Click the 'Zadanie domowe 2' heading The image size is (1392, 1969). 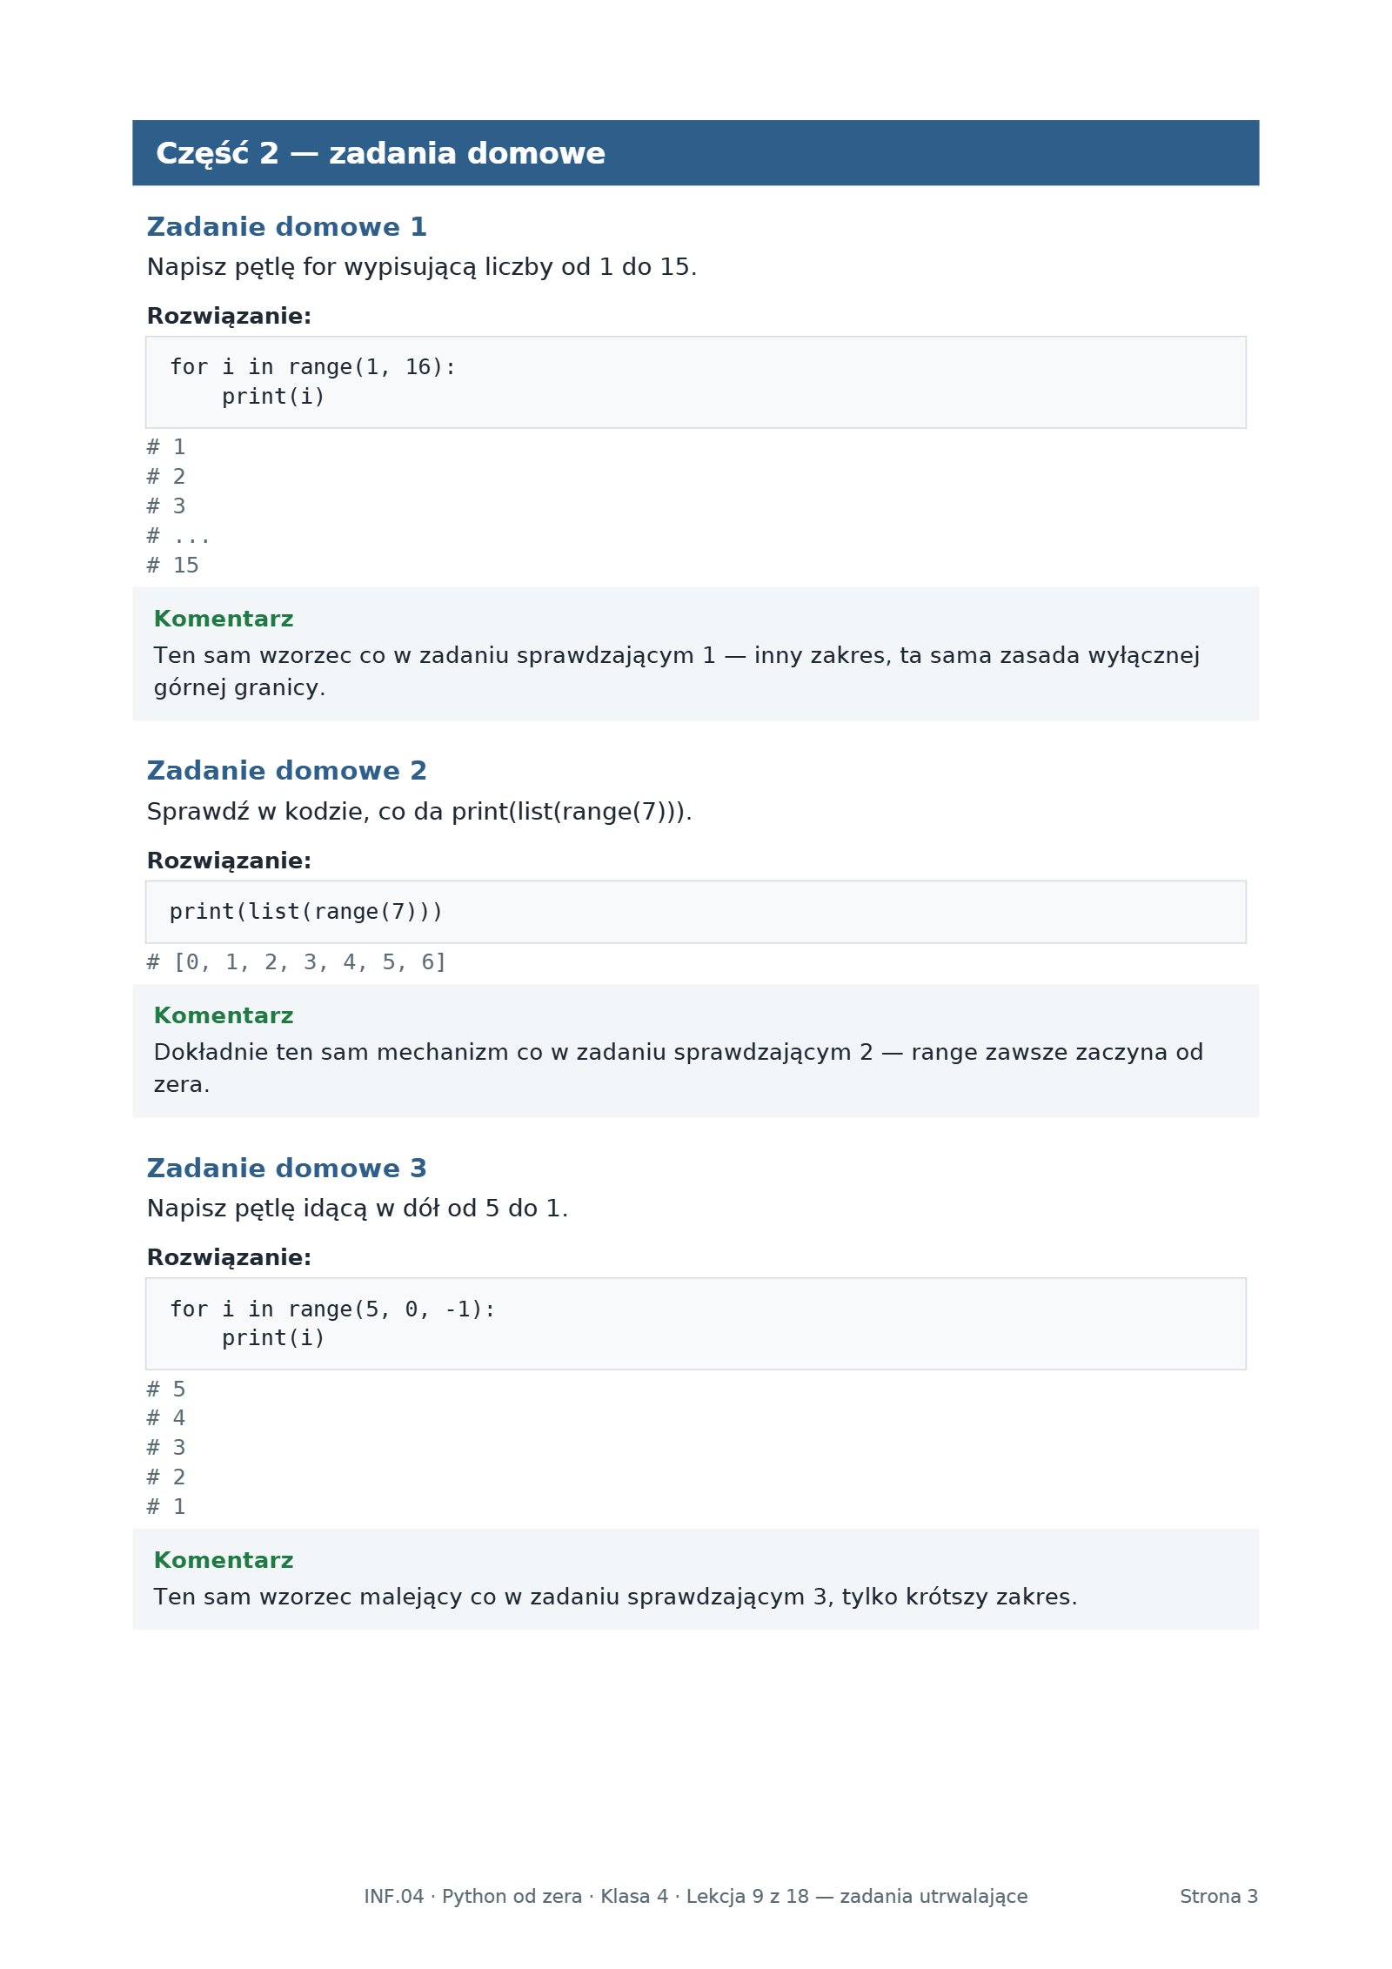286,771
